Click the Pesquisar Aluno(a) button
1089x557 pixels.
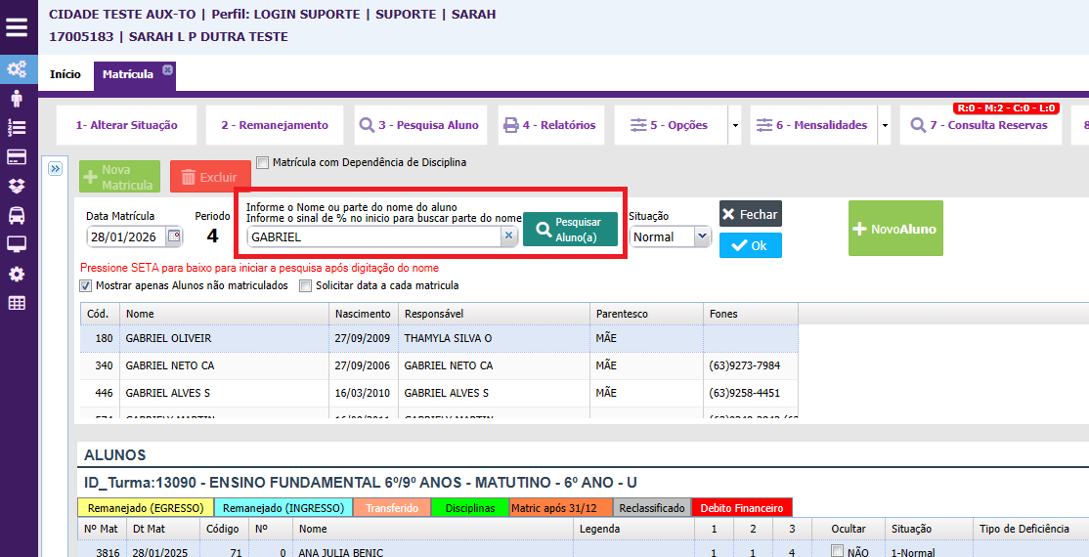pos(570,230)
